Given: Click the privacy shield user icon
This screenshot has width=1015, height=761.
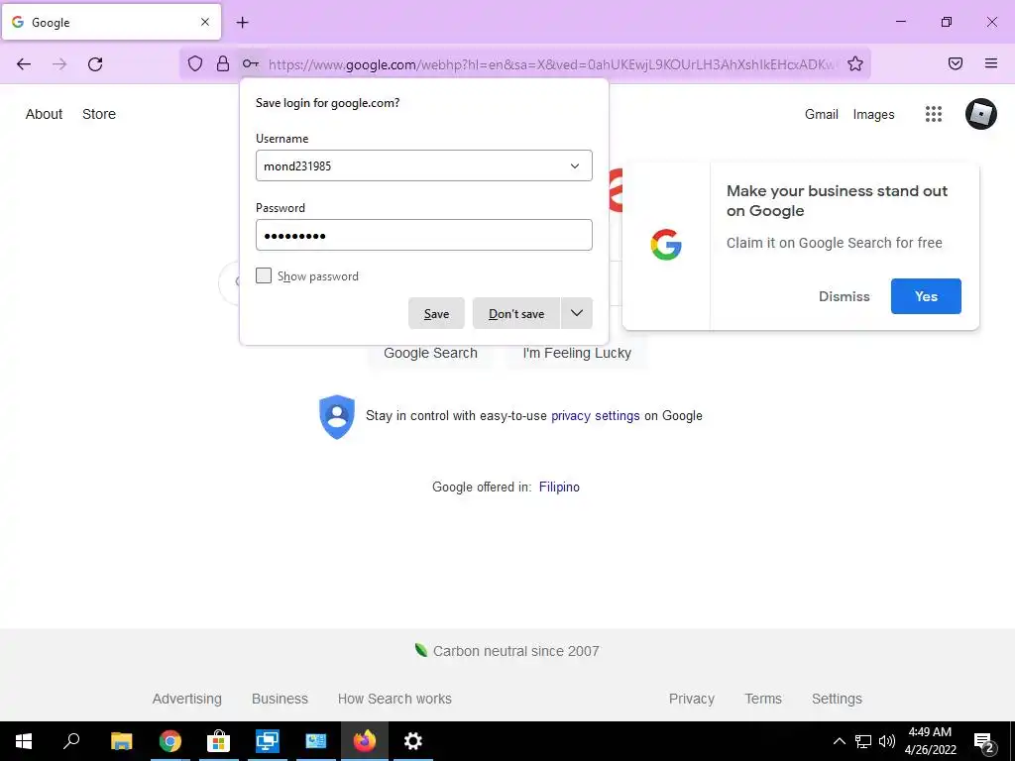Looking at the screenshot, I should tap(337, 416).
